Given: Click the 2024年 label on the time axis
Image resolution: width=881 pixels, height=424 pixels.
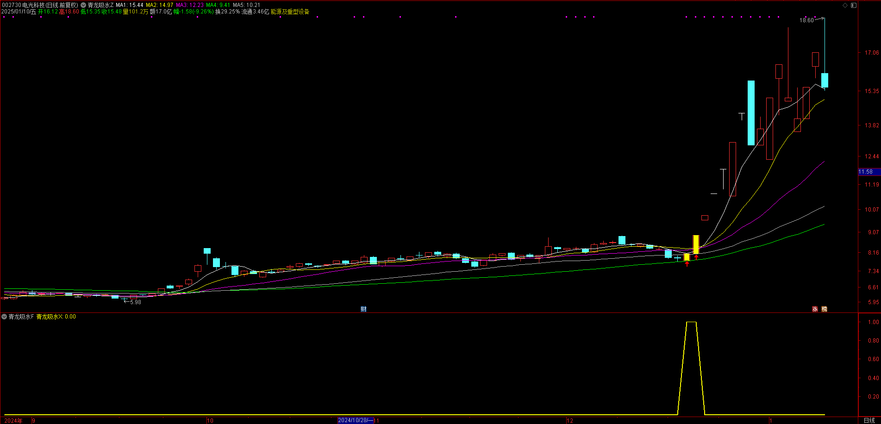Looking at the screenshot, I should (13, 420).
